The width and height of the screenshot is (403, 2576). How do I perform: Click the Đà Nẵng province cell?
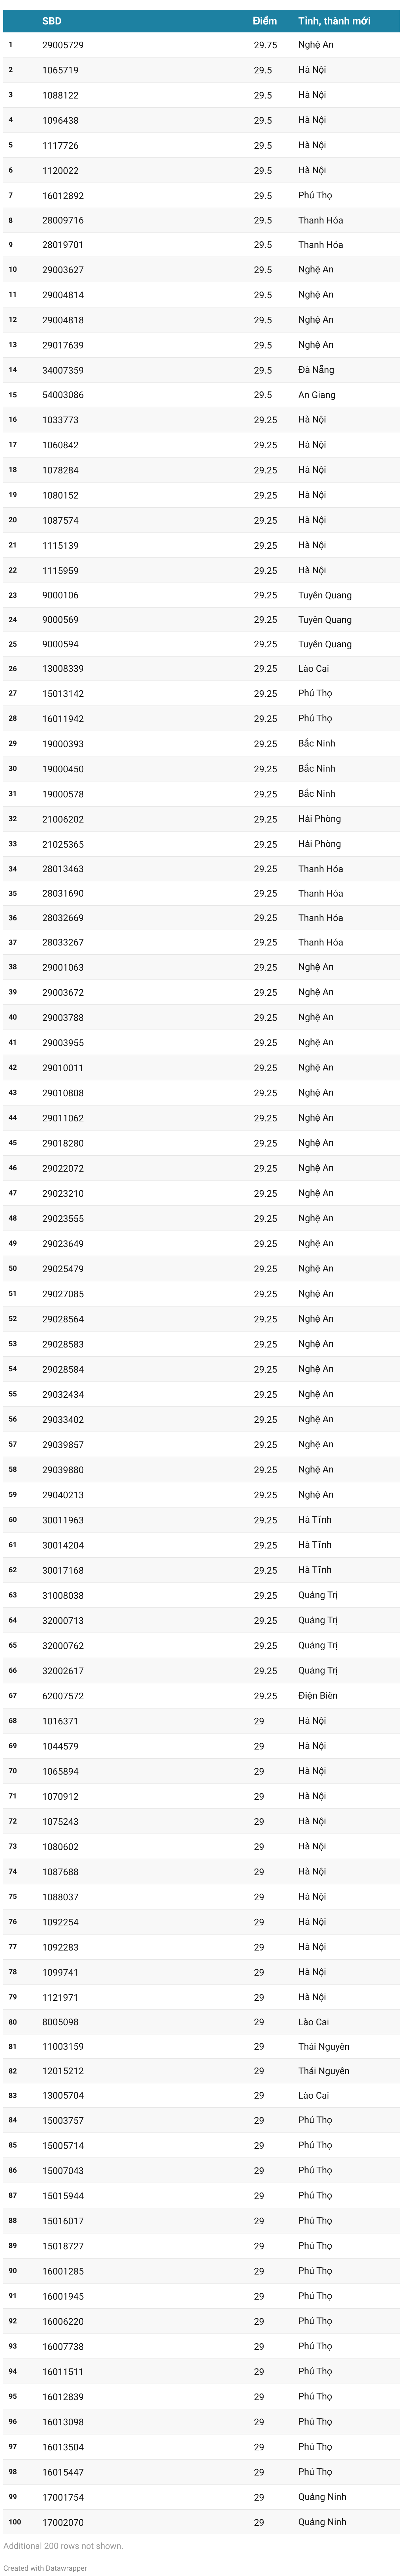[316, 370]
